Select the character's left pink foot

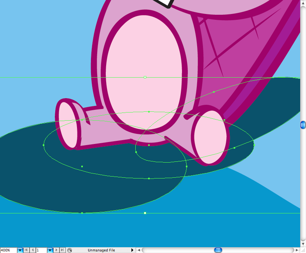pyautogui.click(x=68, y=124)
